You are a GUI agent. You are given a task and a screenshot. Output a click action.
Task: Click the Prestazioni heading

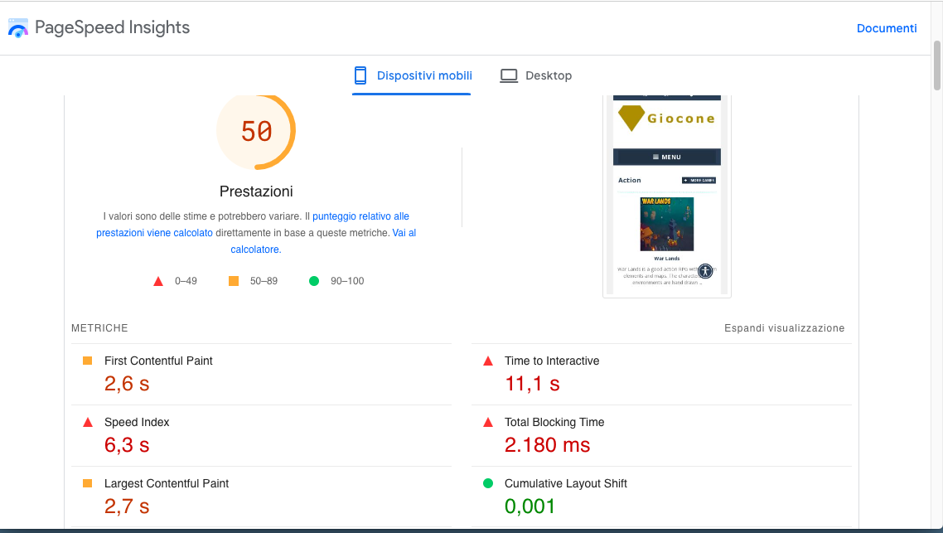pos(256,191)
